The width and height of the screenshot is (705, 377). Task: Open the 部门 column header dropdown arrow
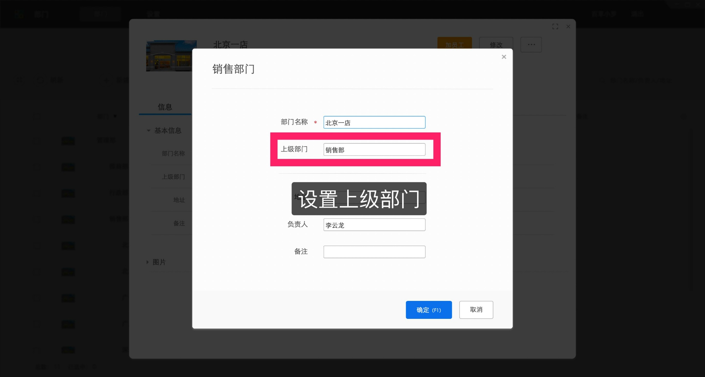point(115,116)
